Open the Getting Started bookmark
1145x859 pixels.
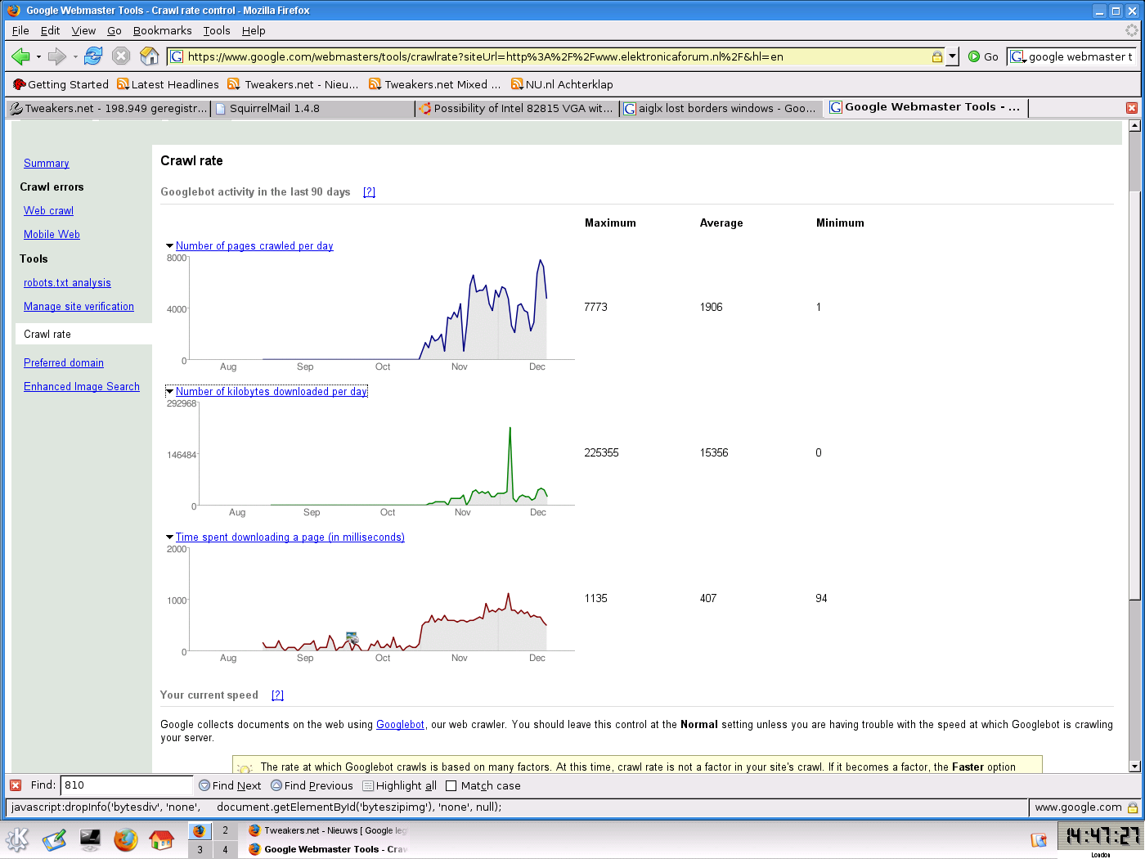[61, 84]
